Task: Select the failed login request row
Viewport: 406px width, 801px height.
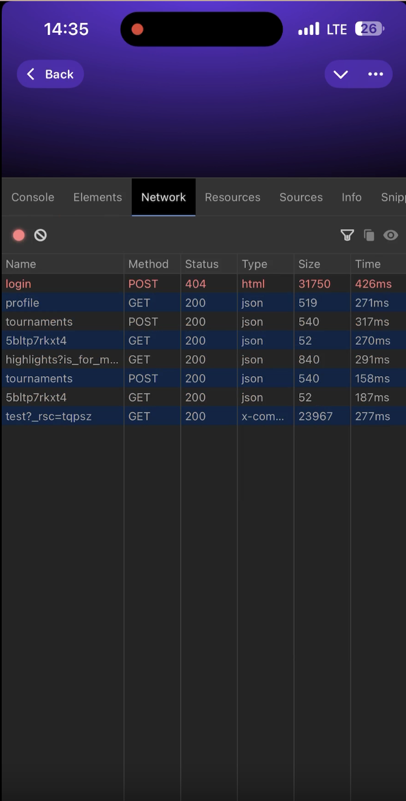Action: click(204, 284)
